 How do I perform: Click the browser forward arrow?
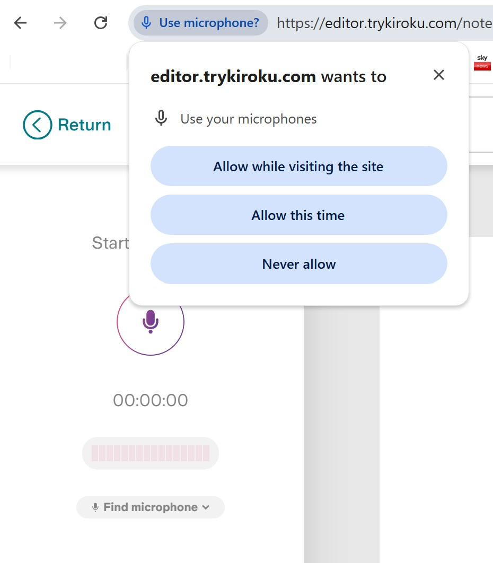pyautogui.click(x=60, y=23)
